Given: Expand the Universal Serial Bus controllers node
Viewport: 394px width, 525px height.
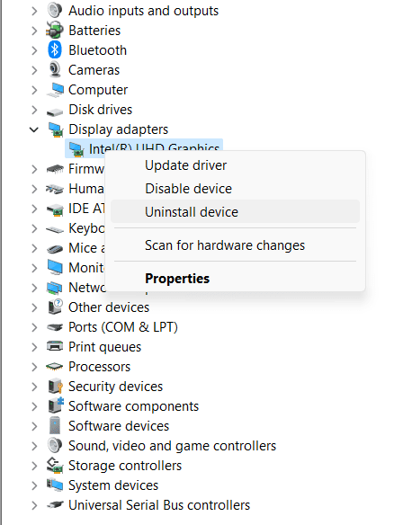Looking at the screenshot, I should tap(34, 505).
